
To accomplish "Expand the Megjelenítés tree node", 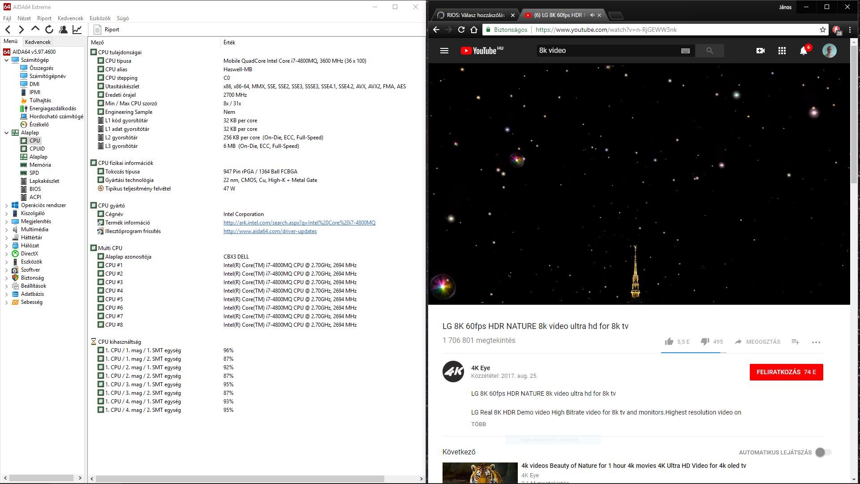I will pyautogui.click(x=6, y=221).
